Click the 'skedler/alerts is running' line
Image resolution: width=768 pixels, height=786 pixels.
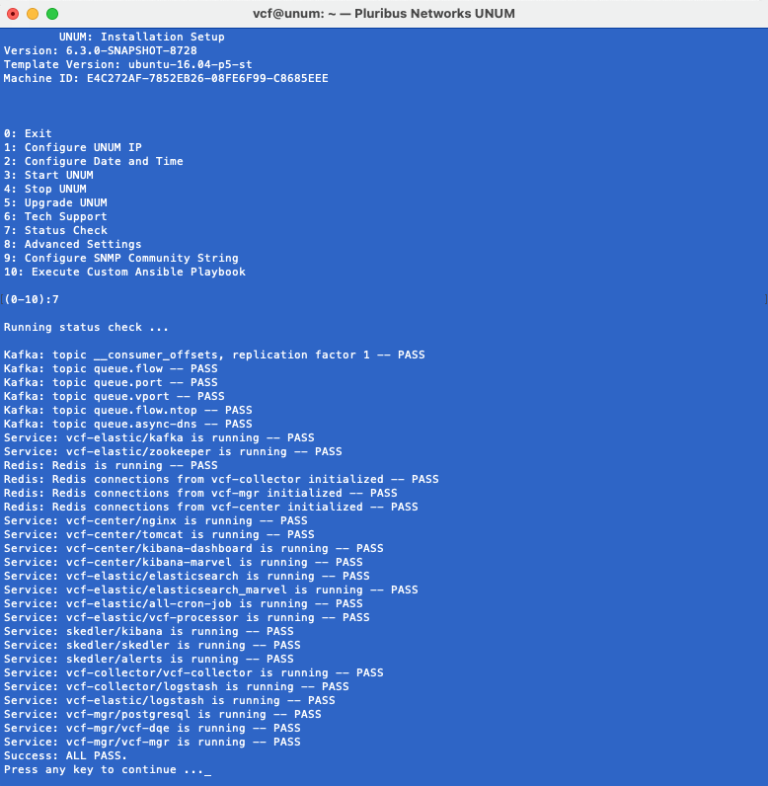pos(149,660)
